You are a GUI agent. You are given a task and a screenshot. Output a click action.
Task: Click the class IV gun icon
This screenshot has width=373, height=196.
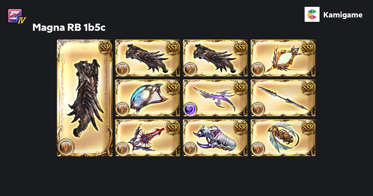tap(17, 16)
